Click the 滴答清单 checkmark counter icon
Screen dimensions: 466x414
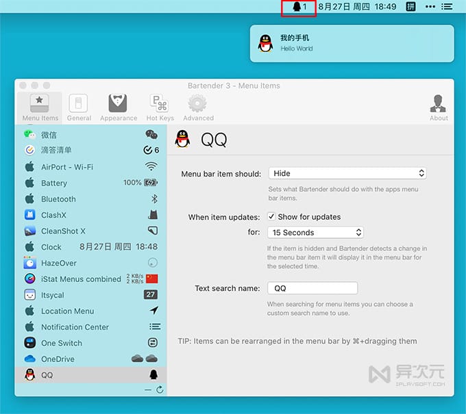[151, 150]
